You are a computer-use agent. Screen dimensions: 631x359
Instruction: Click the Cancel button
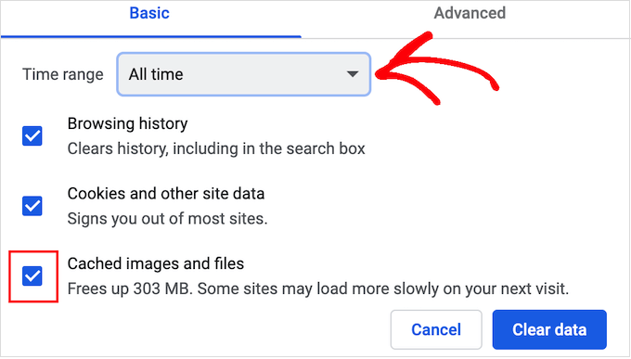[x=436, y=329]
